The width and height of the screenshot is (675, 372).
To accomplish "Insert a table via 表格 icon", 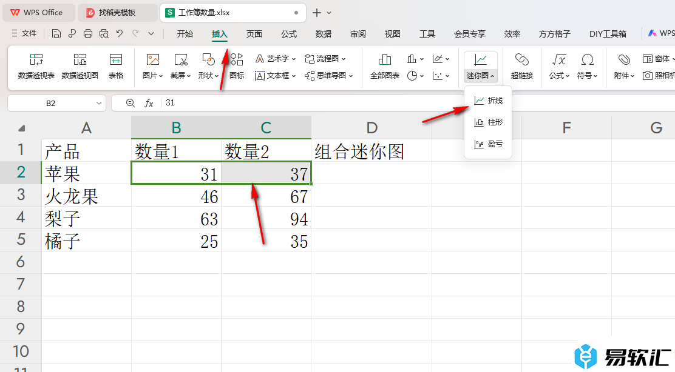I will (x=116, y=67).
